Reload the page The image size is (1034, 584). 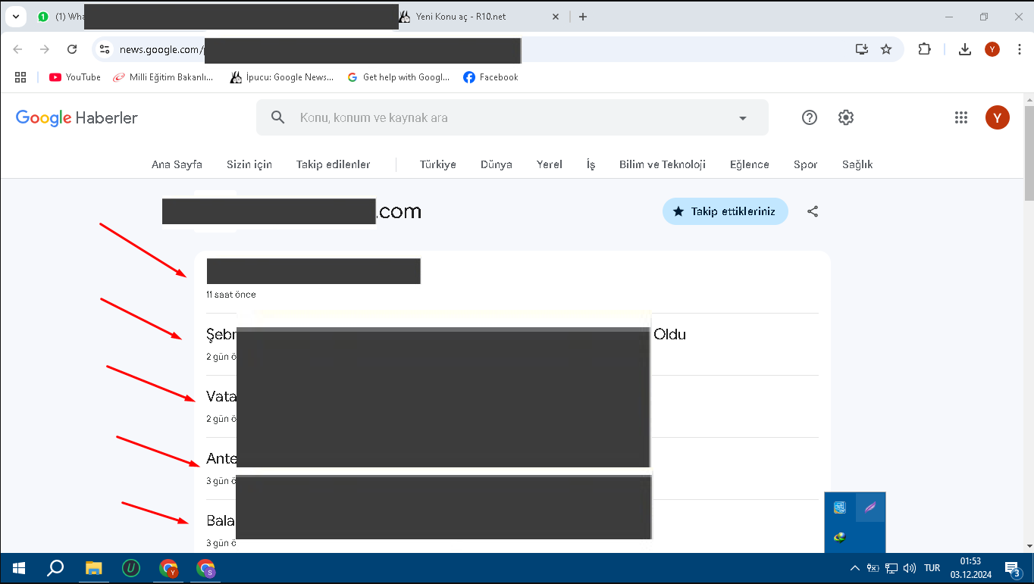[72, 49]
